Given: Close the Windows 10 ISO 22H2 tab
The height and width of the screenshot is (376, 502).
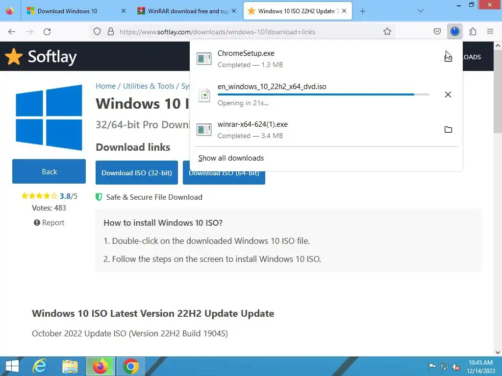Looking at the screenshot, I should pyautogui.click(x=344, y=11).
